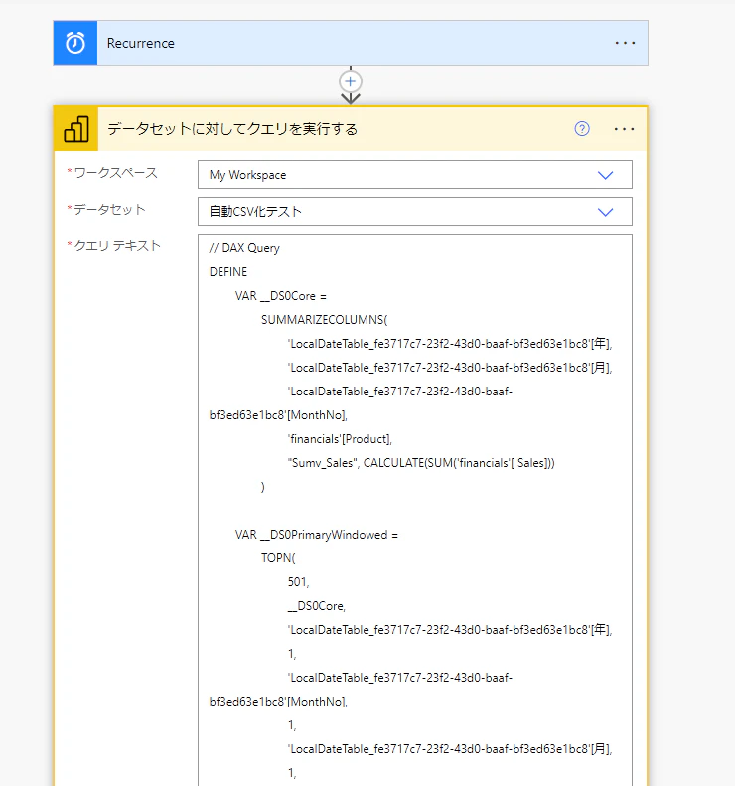
Task: Open the Recurrence step ellipsis menu
Action: pyautogui.click(x=625, y=43)
